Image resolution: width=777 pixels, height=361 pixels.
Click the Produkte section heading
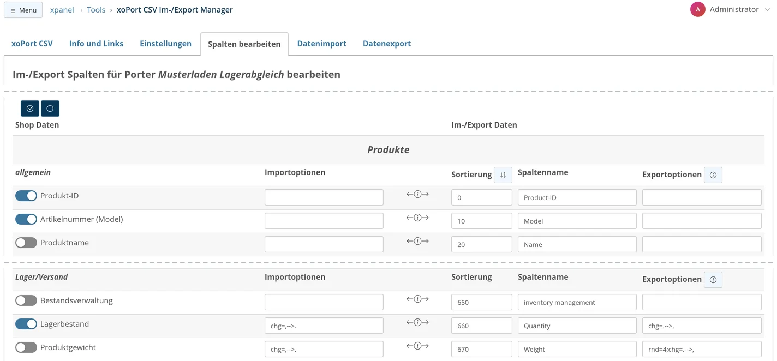(x=388, y=149)
